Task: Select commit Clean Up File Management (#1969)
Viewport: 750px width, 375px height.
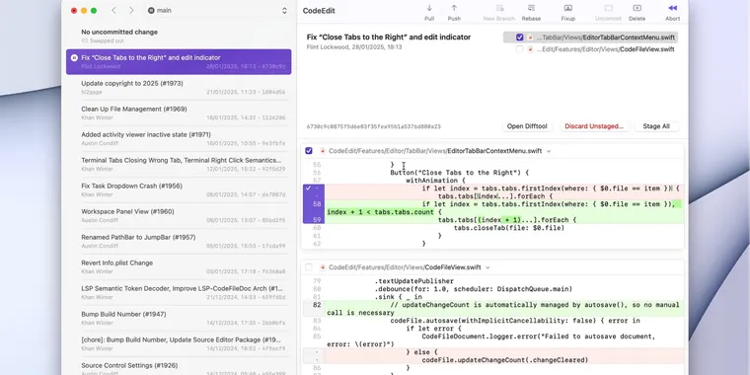Action: [179, 112]
